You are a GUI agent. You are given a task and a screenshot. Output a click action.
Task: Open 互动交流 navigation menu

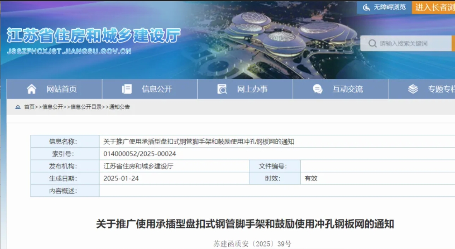pos(347,89)
